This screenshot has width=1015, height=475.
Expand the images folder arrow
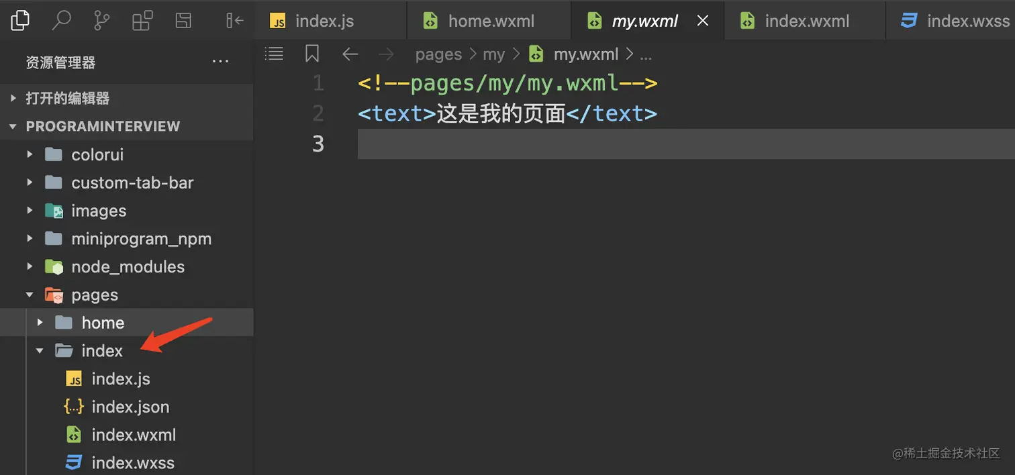tap(30, 211)
